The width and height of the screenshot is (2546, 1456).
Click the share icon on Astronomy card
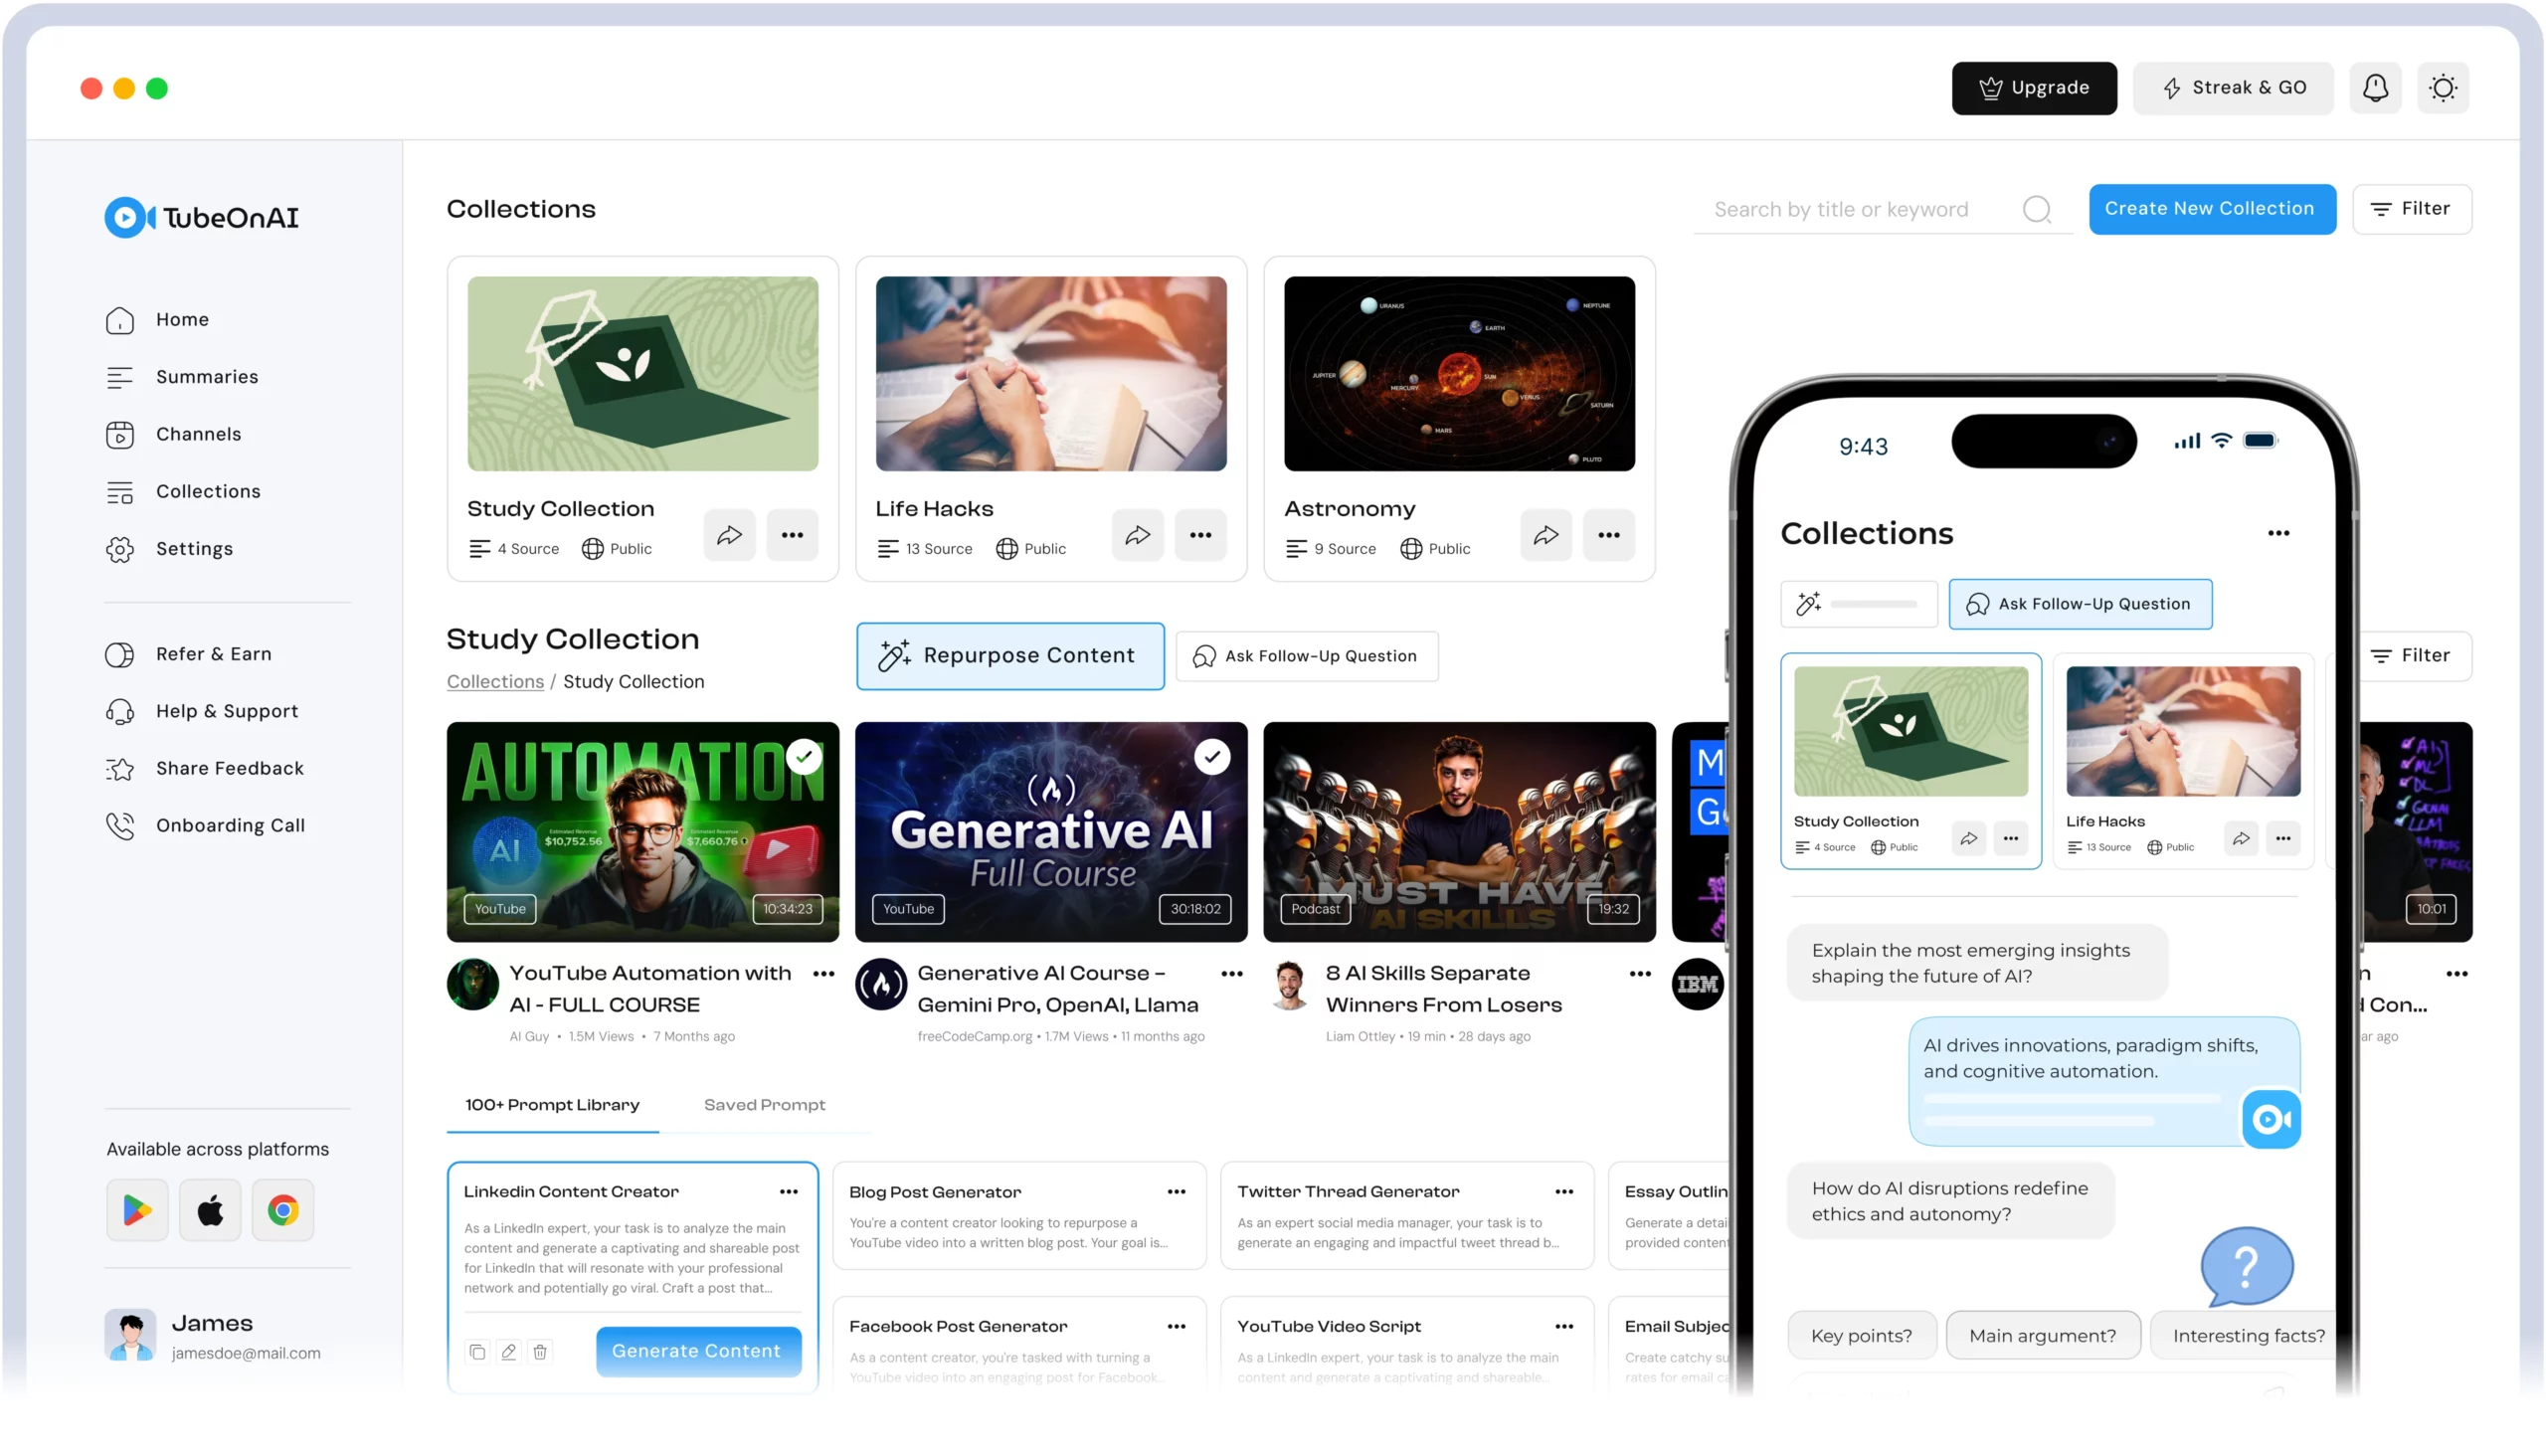(1545, 535)
